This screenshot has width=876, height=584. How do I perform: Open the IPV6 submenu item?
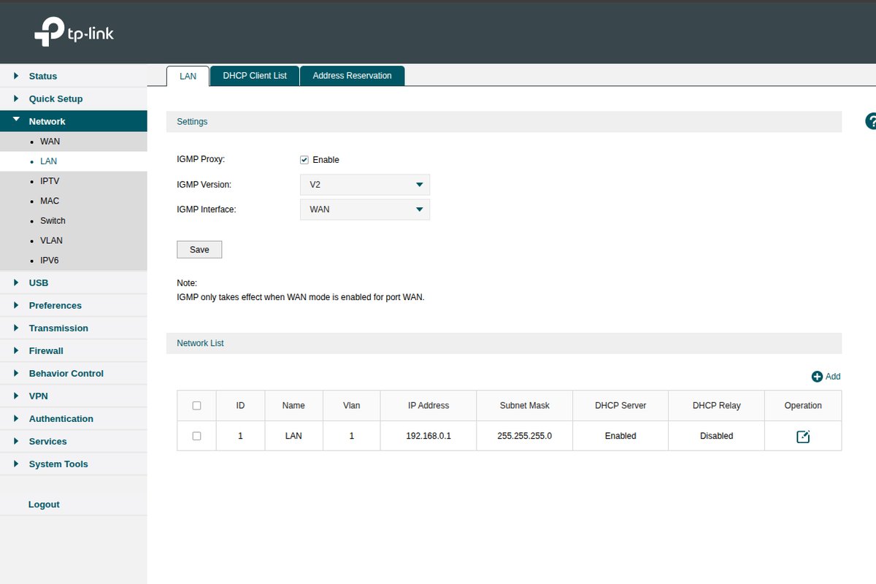(73, 260)
